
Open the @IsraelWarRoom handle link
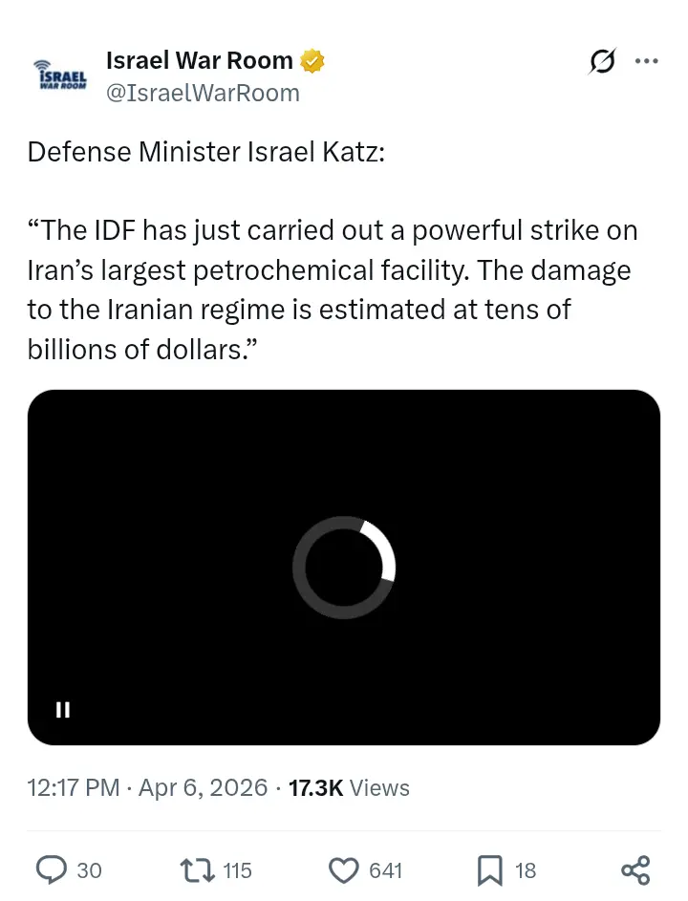(203, 93)
